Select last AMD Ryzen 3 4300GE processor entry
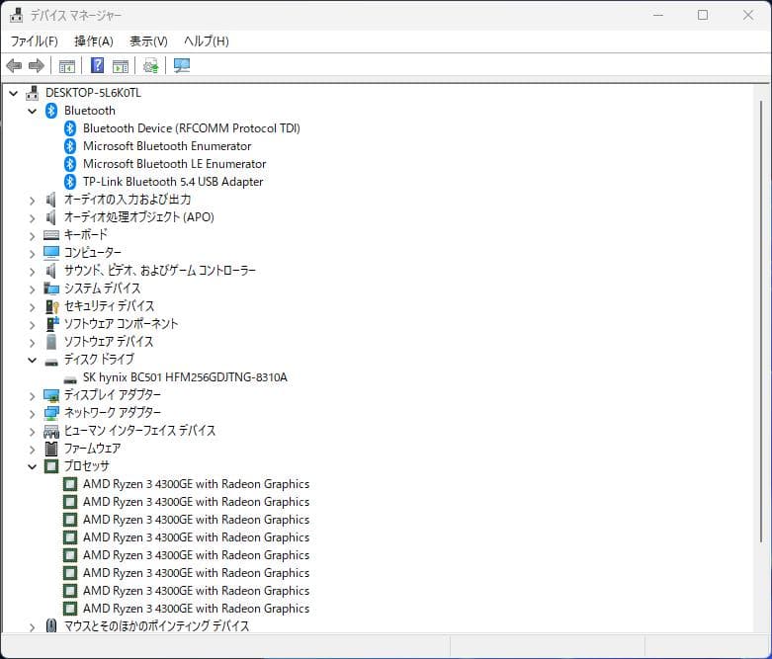 196,609
